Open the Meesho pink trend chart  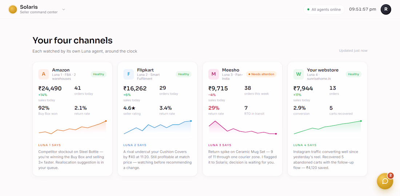(242, 127)
